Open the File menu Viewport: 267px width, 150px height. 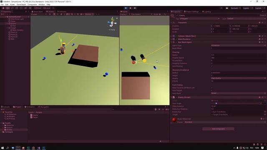tap(2, 5)
